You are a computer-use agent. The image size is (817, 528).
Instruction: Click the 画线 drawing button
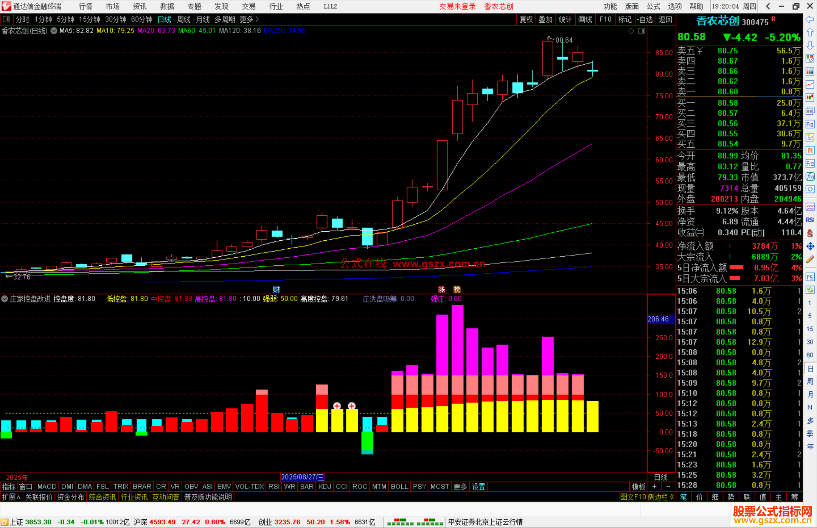coord(585,19)
